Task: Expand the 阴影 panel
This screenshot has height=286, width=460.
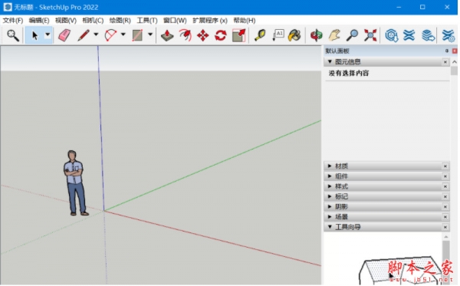Action: pyautogui.click(x=330, y=206)
